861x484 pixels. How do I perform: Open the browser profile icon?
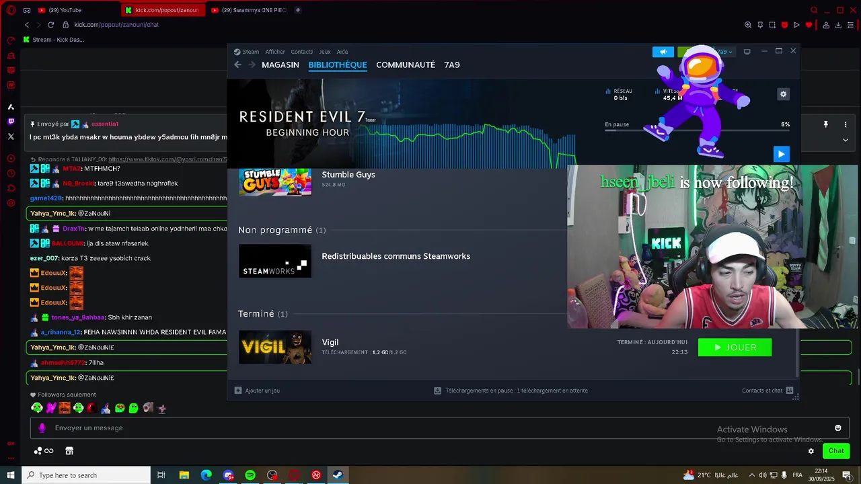(826, 25)
